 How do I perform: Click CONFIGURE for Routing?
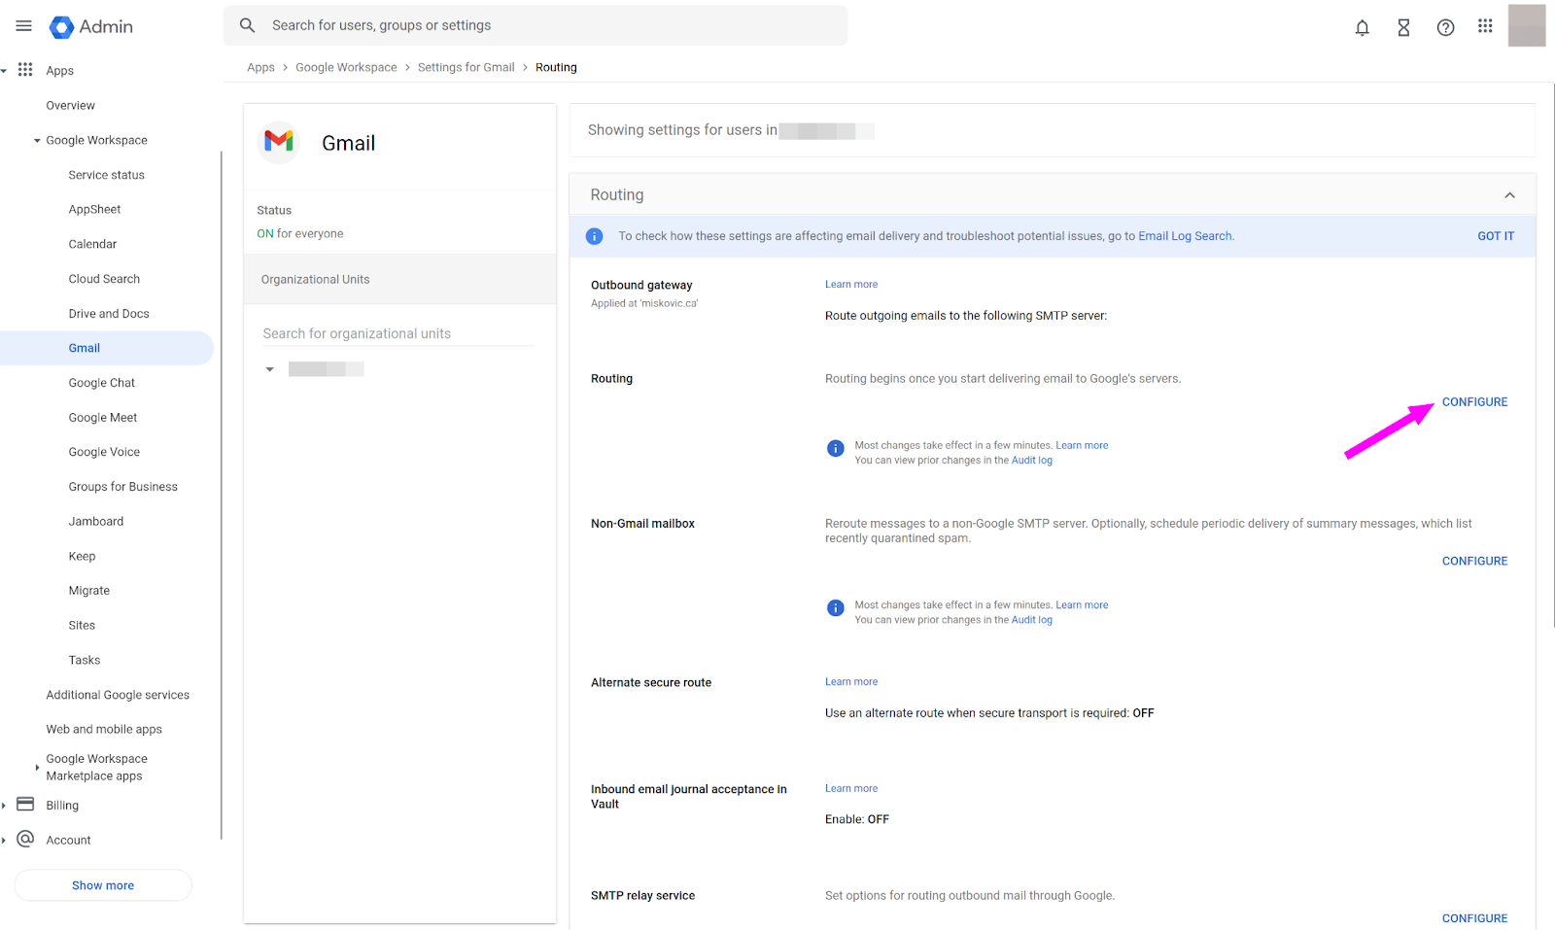coord(1474,401)
